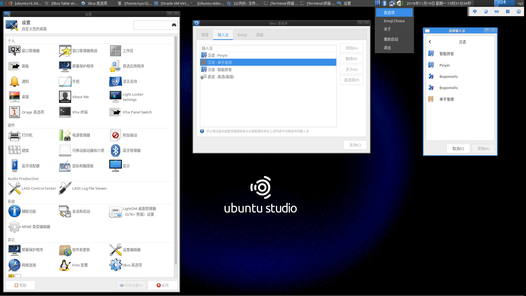Open About Me settings
This screenshot has width=526, height=296.
tap(74, 97)
